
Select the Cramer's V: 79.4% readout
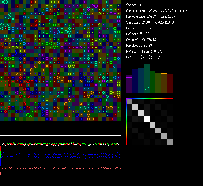coord(141,40)
